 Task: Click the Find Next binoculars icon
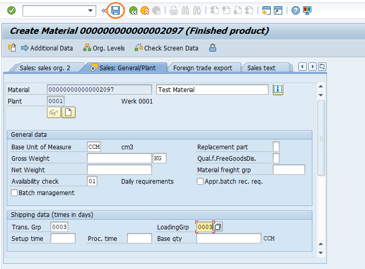point(197,11)
